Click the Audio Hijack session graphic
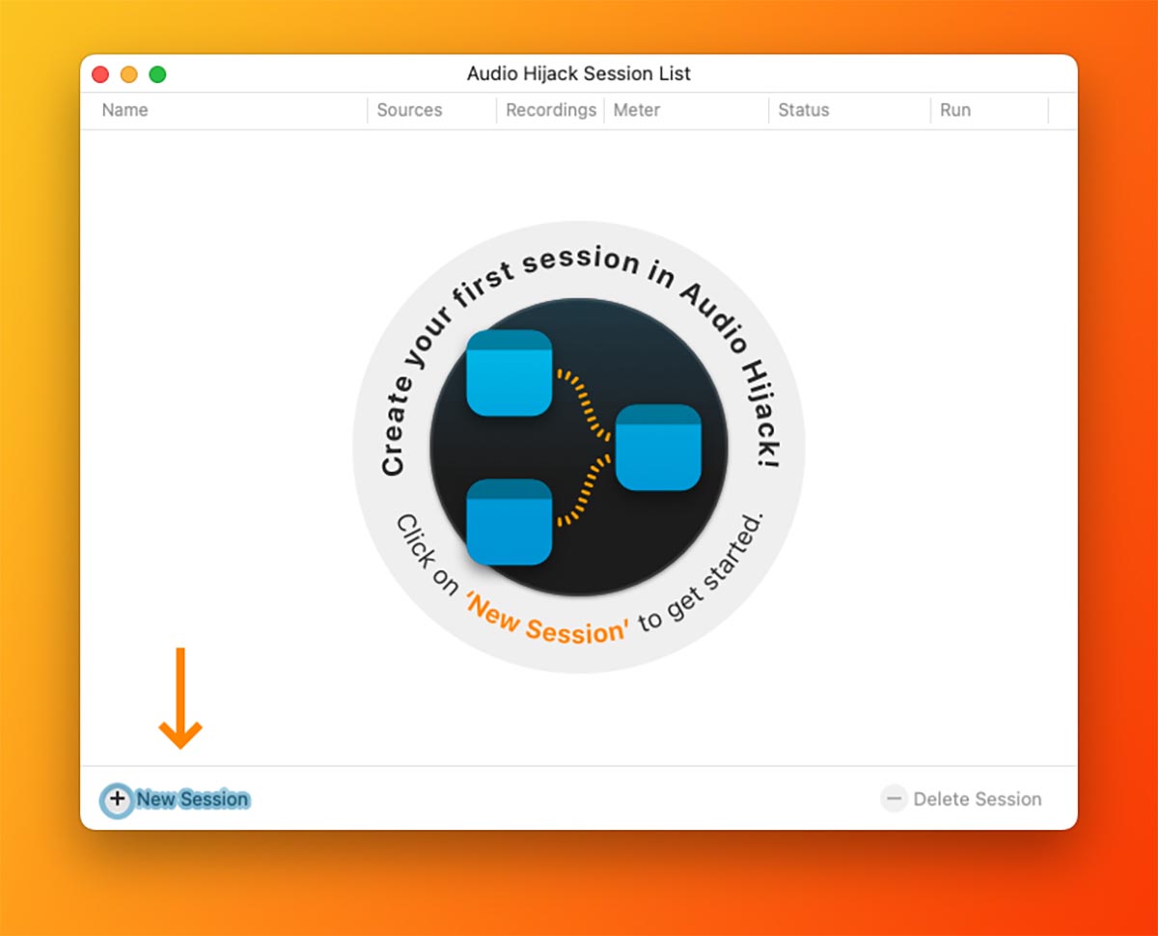The height and width of the screenshot is (936, 1158). tap(579, 447)
